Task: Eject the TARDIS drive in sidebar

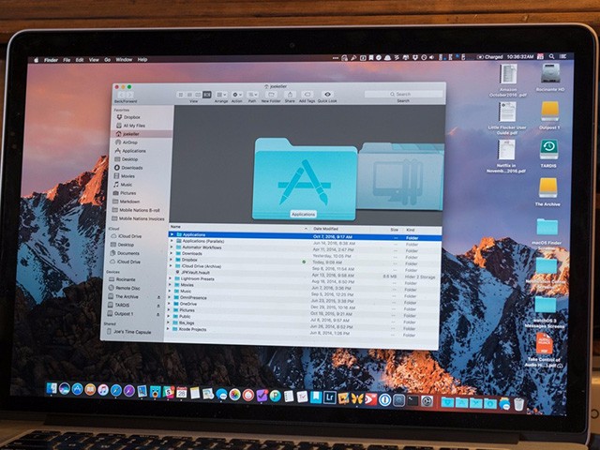Action: pos(160,305)
